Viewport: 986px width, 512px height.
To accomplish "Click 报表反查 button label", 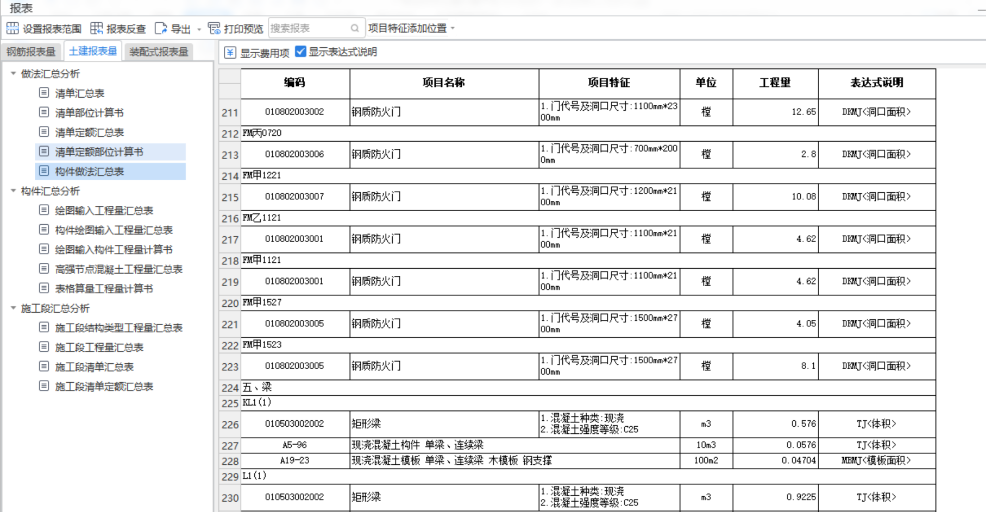I will [126, 29].
